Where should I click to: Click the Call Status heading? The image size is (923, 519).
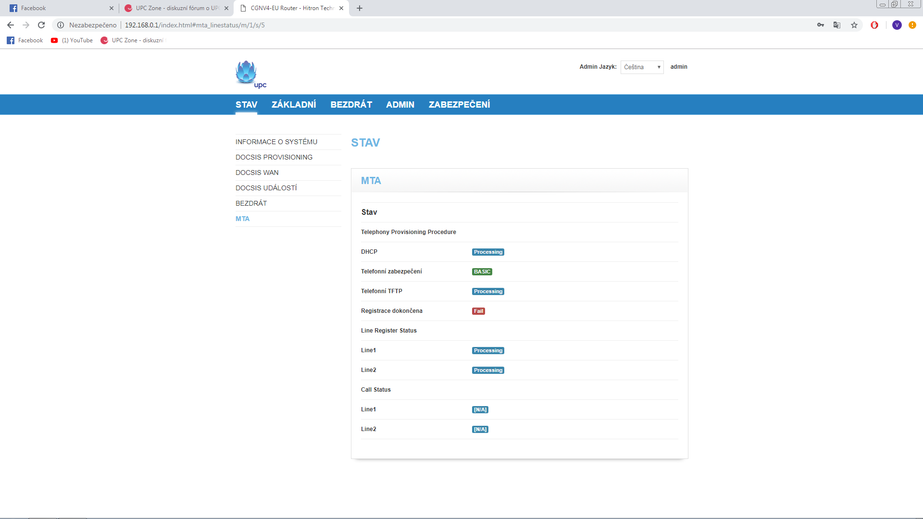point(376,390)
